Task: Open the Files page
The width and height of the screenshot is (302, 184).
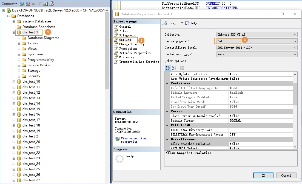Action: click(x=123, y=31)
